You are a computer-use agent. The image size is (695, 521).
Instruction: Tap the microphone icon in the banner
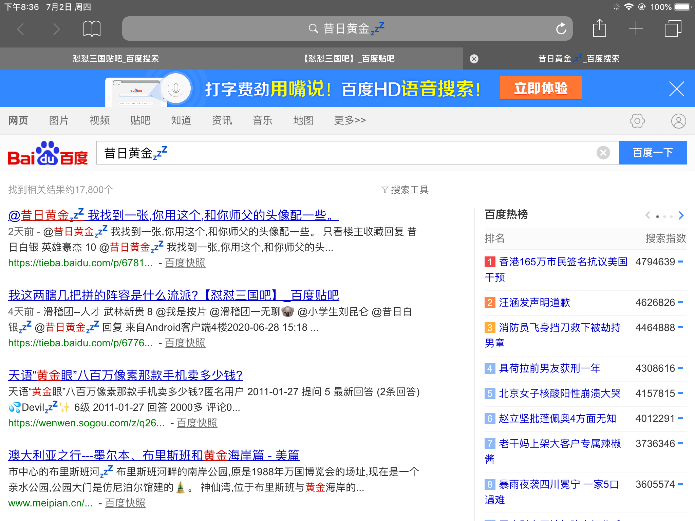[x=176, y=89]
